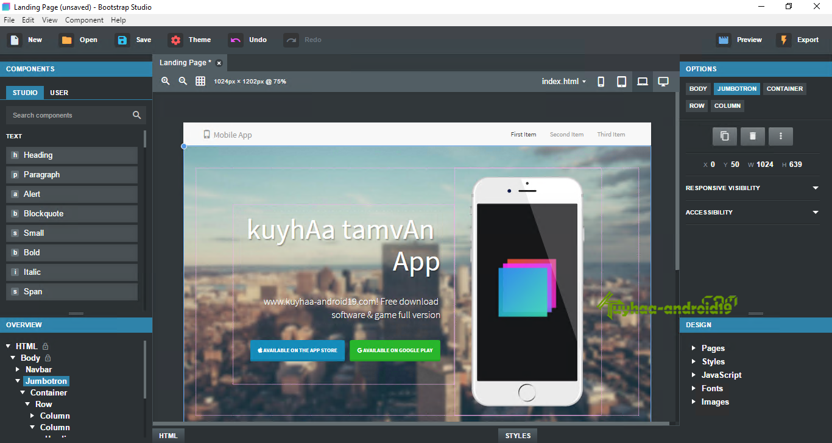Click the Italic component's i icon

tap(15, 272)
